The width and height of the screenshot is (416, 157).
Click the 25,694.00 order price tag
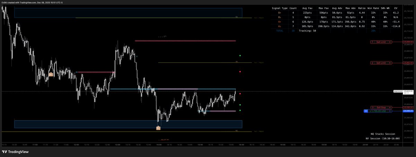tap(408, 42)
